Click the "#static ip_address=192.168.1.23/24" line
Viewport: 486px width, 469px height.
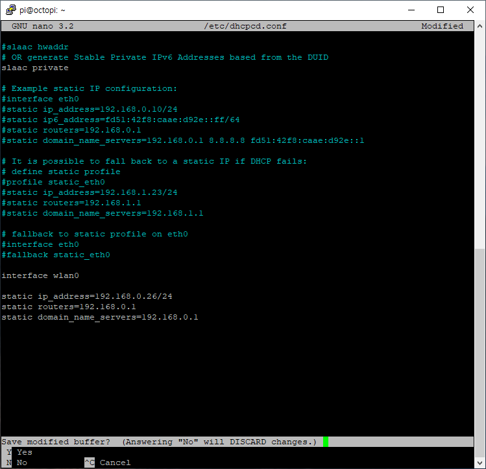(90, 192)
